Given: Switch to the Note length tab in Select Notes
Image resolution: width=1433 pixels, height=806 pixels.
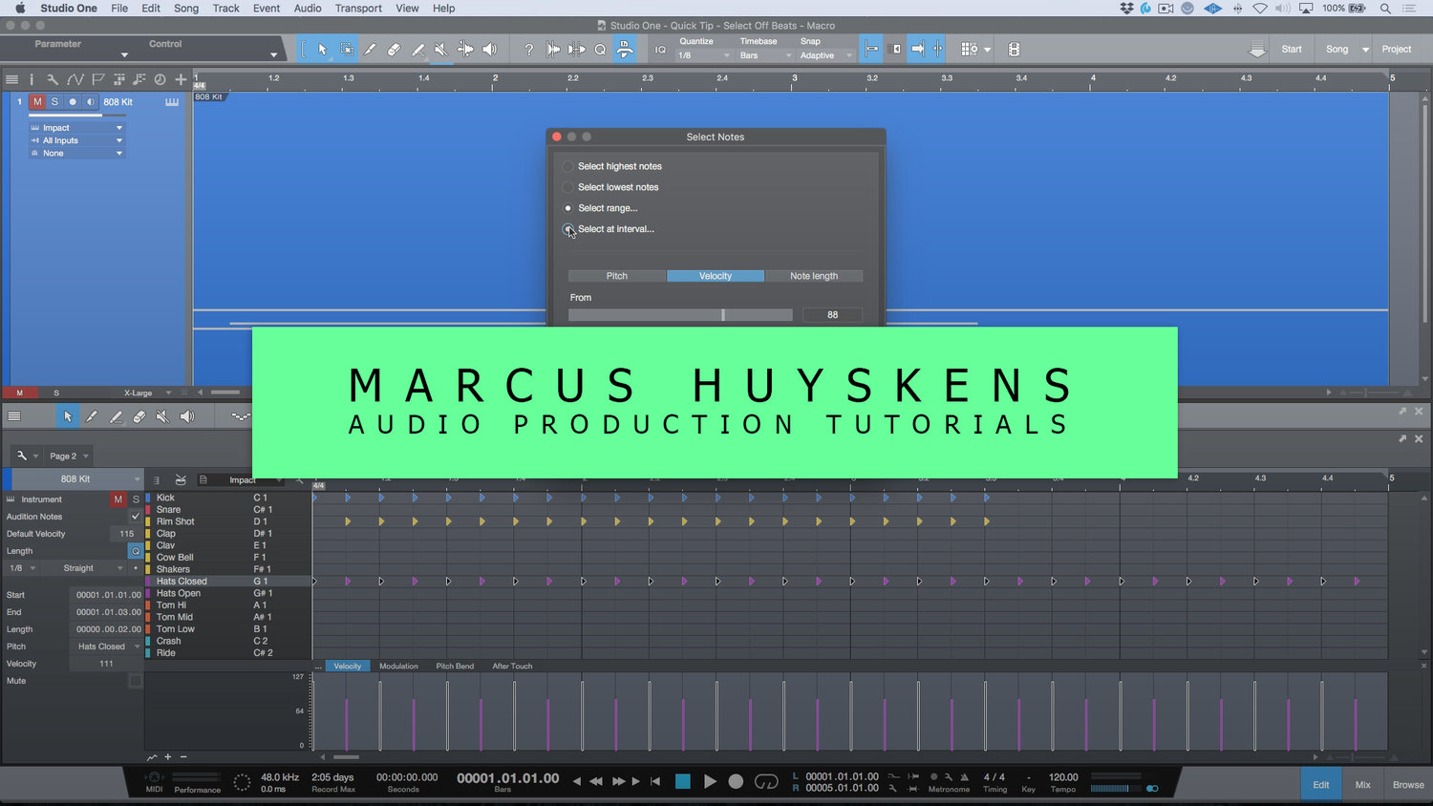Looking at the screenshot, I should [x=814, y=276].
